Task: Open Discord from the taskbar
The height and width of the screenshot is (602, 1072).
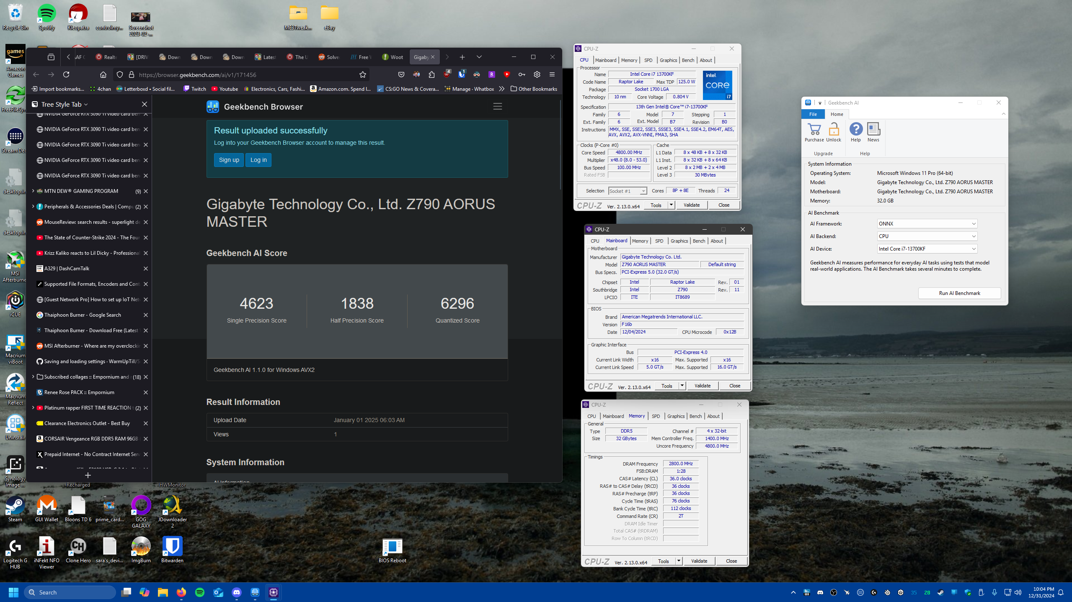Action: (237, 592)
